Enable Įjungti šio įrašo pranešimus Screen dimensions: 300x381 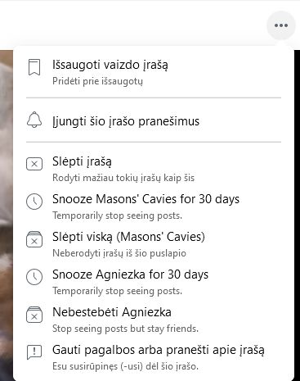point(154,120)
